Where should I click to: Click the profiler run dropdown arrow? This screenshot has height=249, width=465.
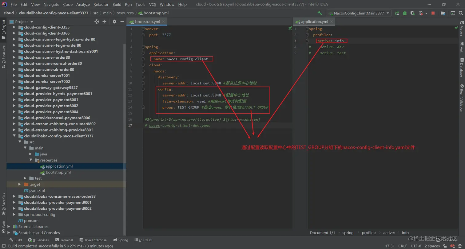click(426, 13)
